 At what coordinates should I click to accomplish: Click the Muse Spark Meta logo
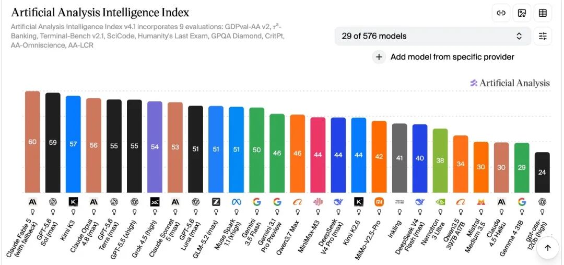click(x=237, y=202)
